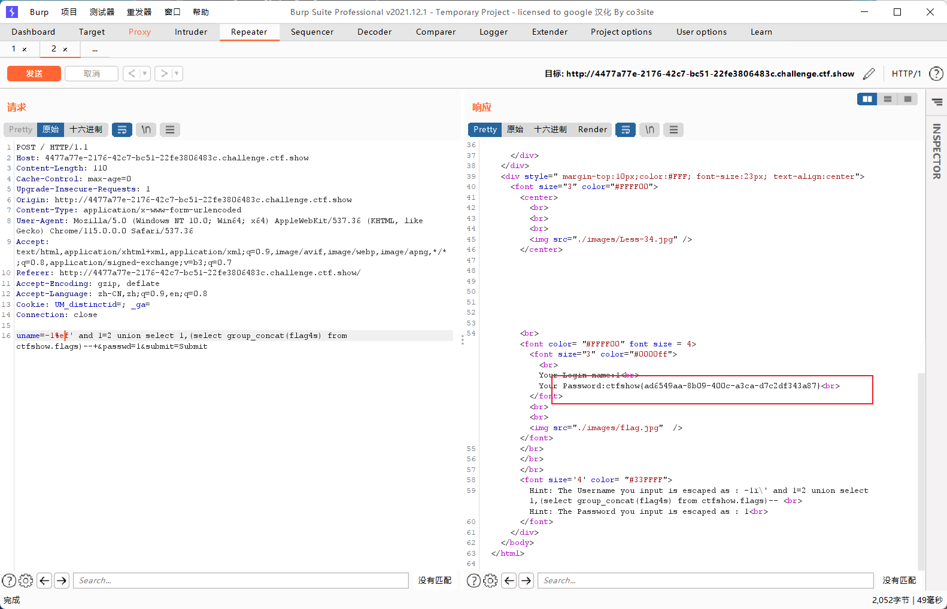
Task: Select combined tabbed layout icon
Action: coord(908,99)
